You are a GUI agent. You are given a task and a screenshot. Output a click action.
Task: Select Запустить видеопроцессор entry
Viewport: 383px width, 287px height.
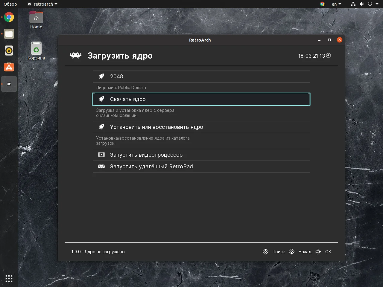[201, 155]
